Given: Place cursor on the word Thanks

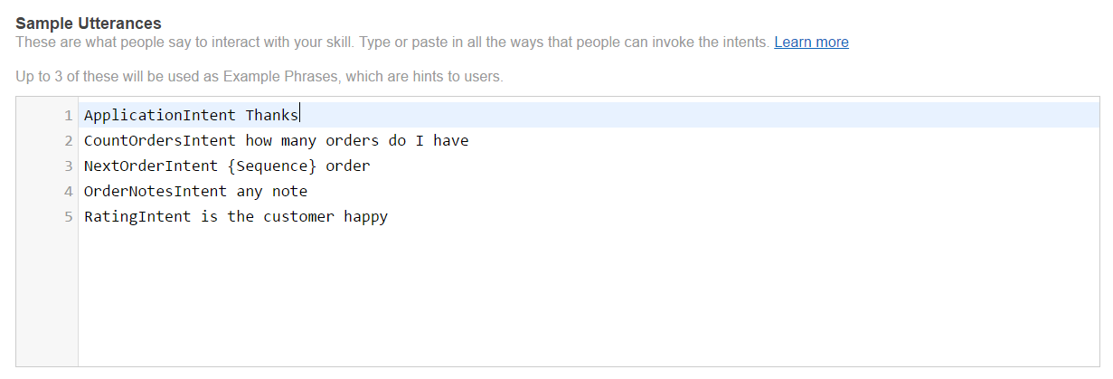Looking at the screenshot, I should (x=271, y=116).
